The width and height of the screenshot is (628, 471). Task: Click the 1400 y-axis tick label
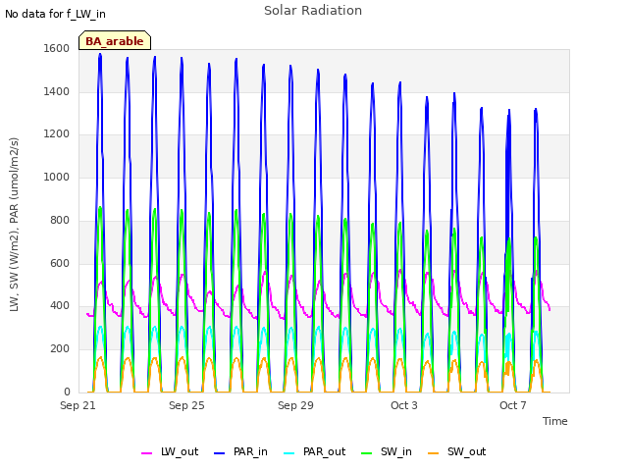coord(57,91)
